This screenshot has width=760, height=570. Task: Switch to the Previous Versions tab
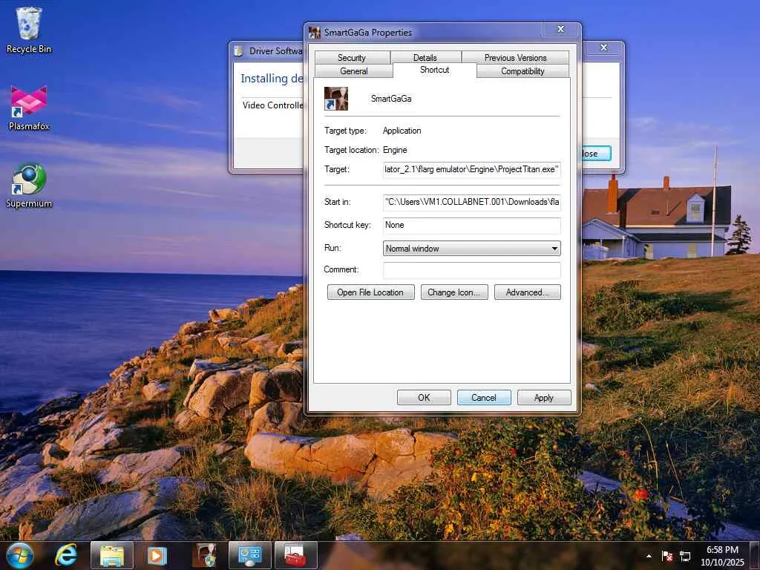pos(515,58)
